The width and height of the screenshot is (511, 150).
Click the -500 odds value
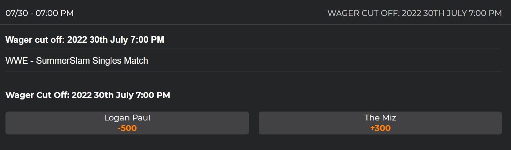click(127, 128)
